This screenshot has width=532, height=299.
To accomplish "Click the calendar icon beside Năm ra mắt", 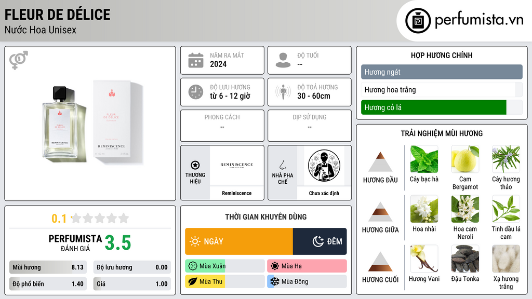I will click(196, 60).
